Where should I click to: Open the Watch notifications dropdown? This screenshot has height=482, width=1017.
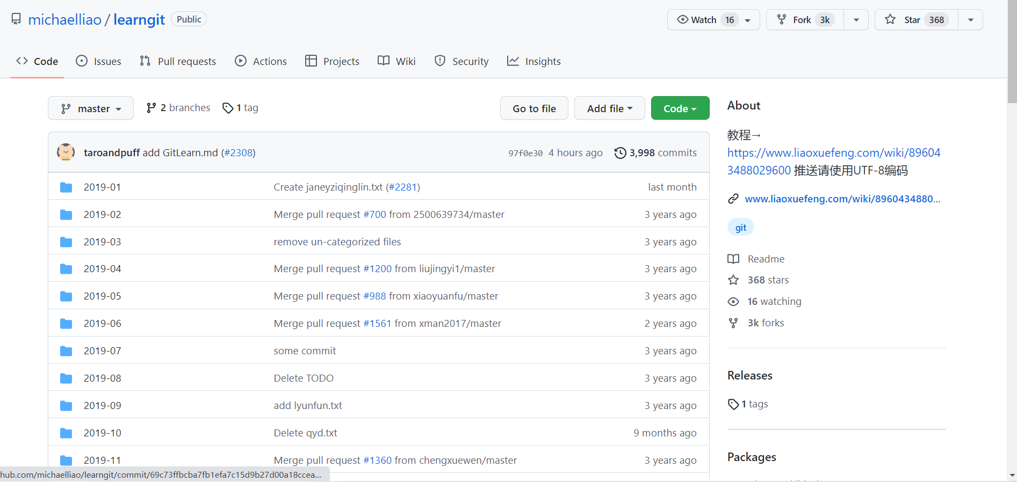point(713,20)
